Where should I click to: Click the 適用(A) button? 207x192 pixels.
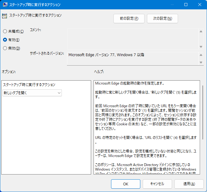[x=189, y=184]
